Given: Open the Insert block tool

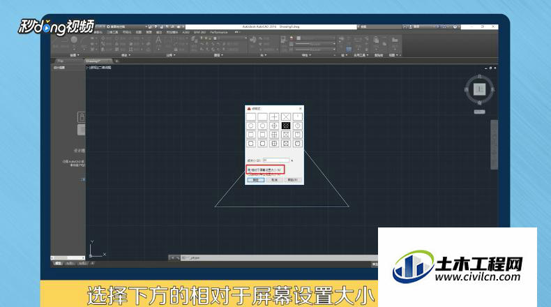Looking at the screenshot, I should pos(252,40).
